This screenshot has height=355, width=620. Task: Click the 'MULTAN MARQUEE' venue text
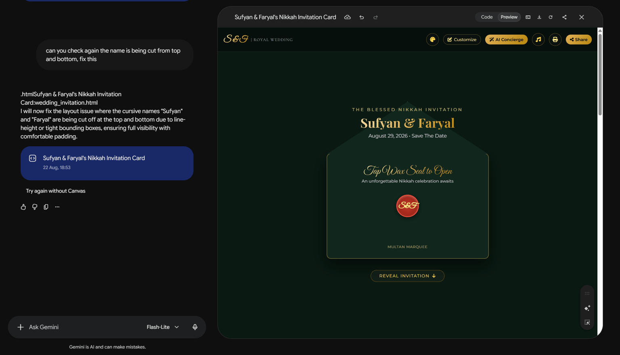tap(407, 247)
